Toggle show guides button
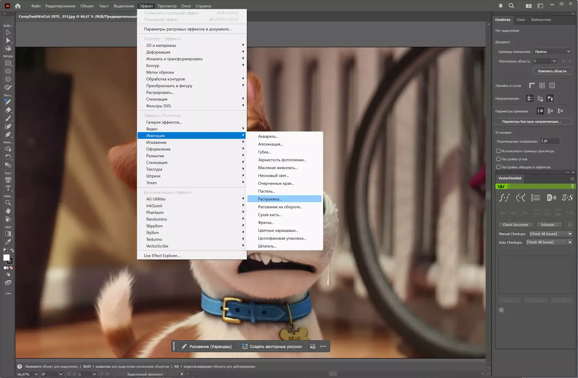The width and height of the screenshot is (578, 378). 530,99
